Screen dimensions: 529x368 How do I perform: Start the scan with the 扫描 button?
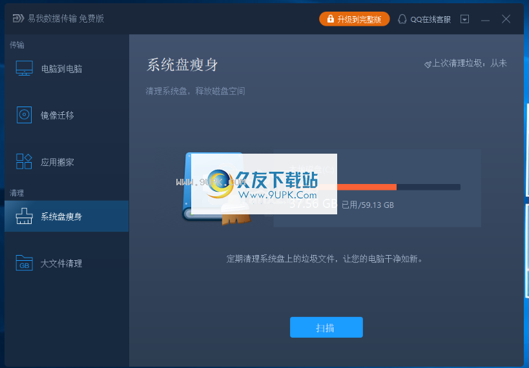pos(326,327)
